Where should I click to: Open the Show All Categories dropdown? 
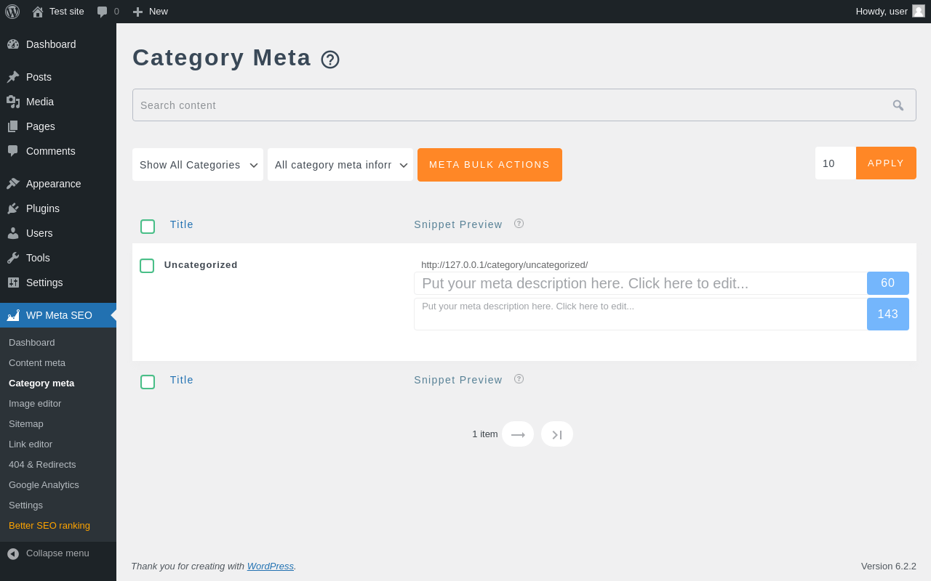(198, 165)
